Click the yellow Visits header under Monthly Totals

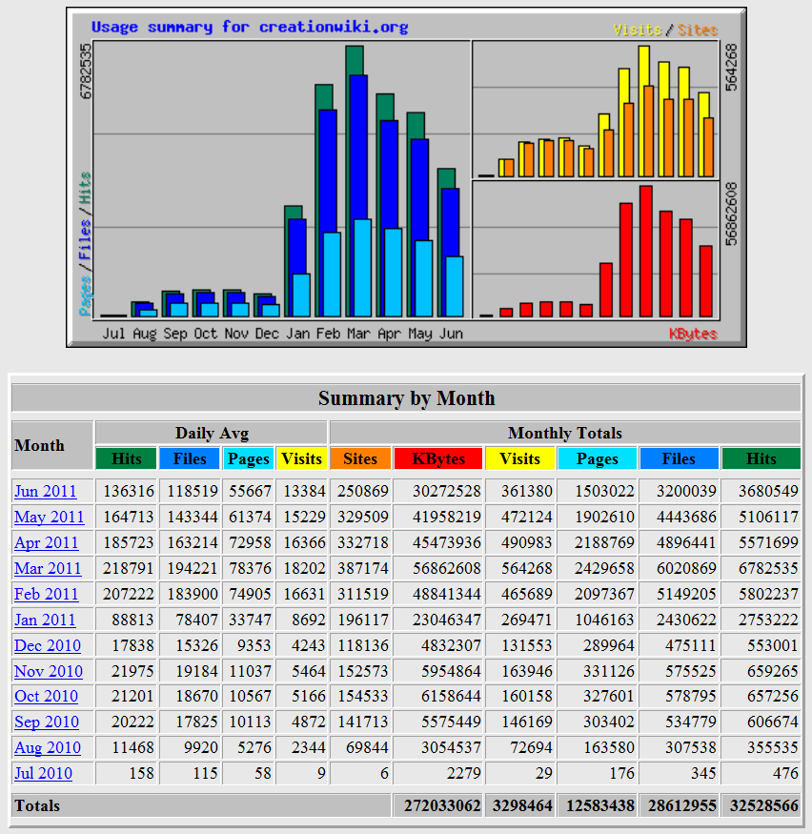(520, 458)
